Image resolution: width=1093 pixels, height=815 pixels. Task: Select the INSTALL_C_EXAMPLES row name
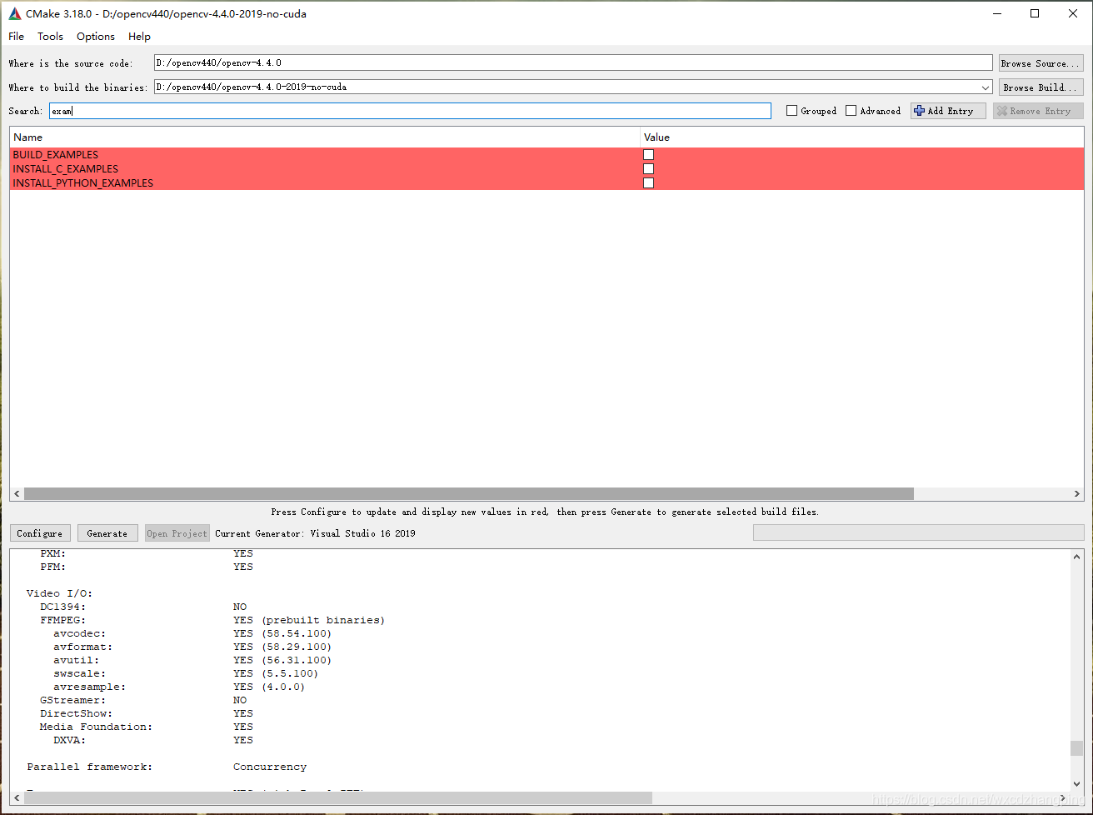[65, 169]
